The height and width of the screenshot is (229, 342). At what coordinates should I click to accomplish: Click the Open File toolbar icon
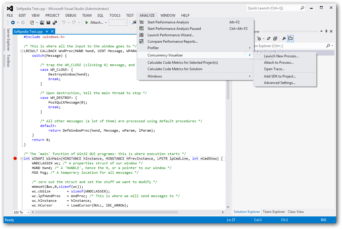pyautogui.click(x=42, y=23)
